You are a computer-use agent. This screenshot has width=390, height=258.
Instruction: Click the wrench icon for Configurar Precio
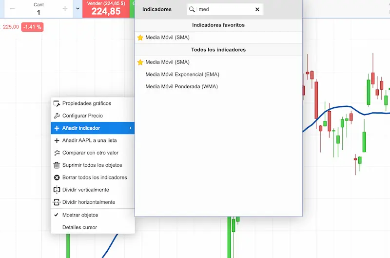[57, 116]
